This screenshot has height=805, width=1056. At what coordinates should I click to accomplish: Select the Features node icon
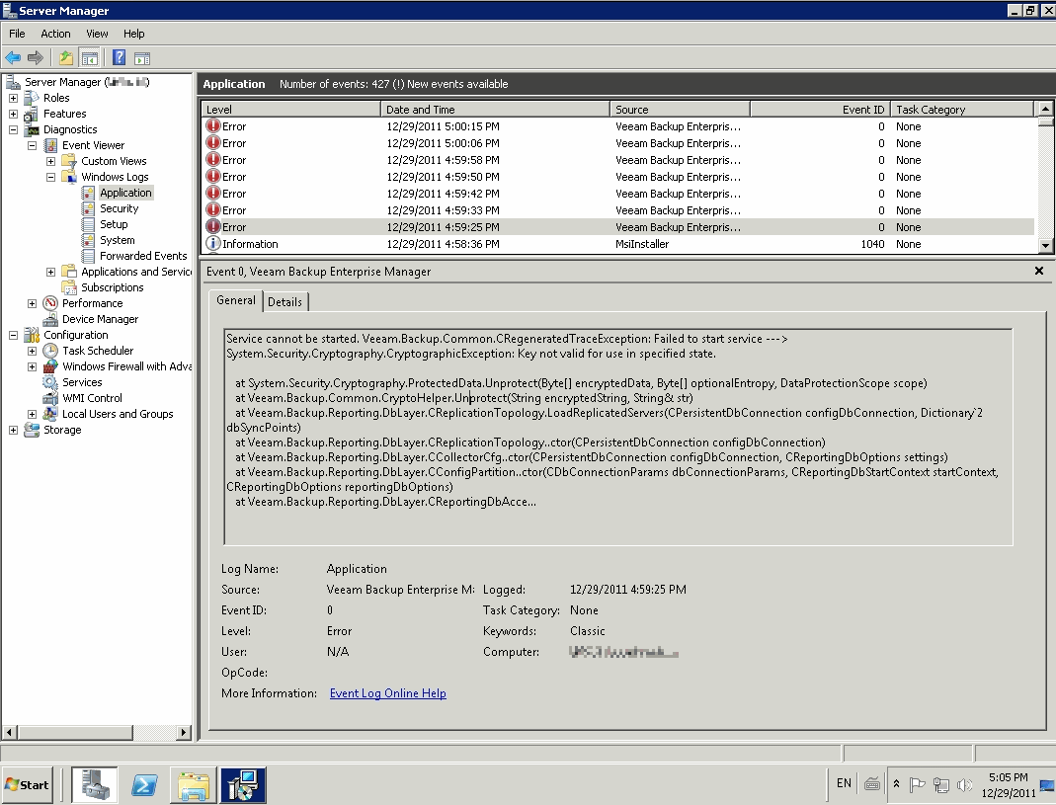[32, 114]
